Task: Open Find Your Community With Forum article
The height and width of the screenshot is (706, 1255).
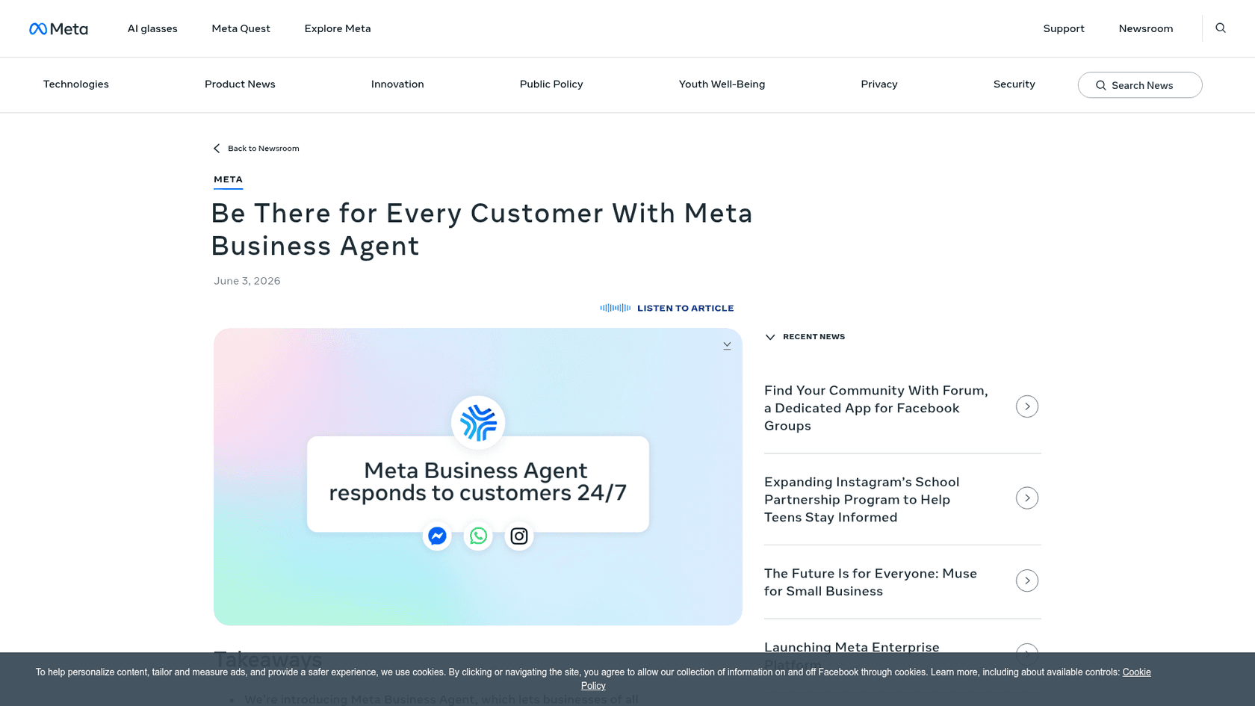Action: point(876,408)
